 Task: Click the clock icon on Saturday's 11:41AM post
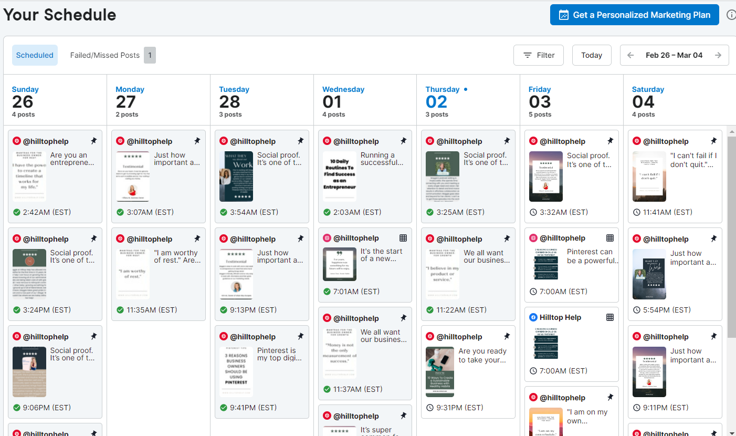coord(636,212)
